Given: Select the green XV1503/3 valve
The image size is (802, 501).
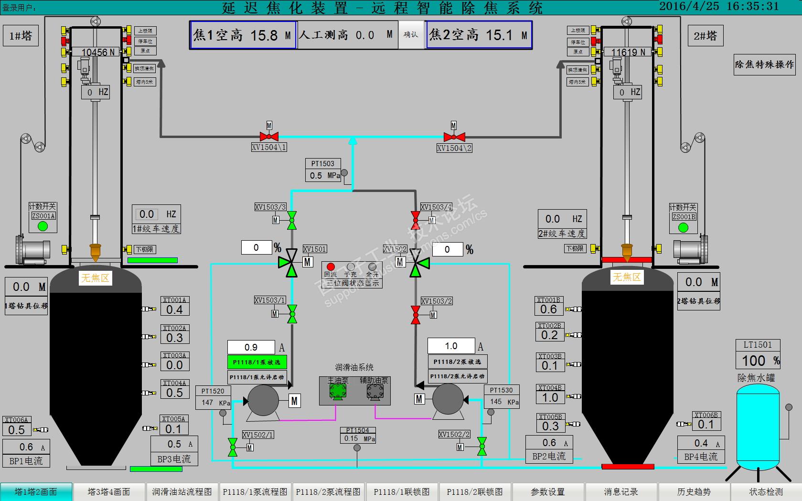Looking at the screenshot, I should 292,220.
